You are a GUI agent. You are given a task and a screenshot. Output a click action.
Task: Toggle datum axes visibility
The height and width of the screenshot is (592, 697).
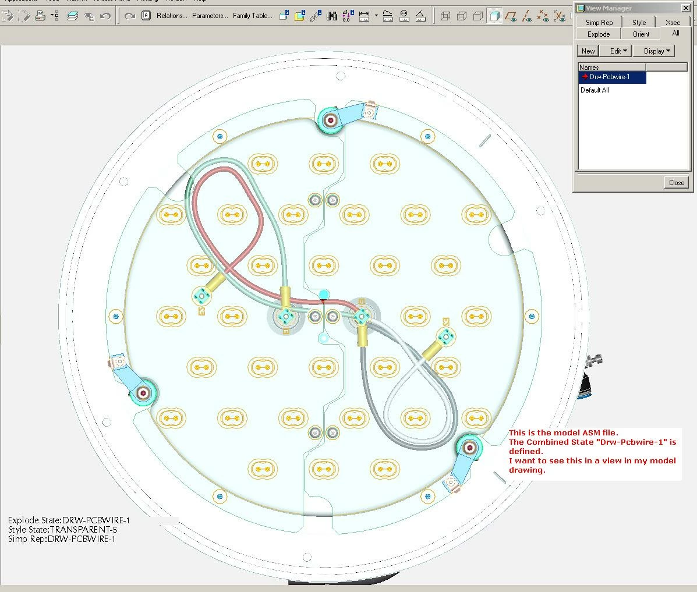[x=527, y=16]
